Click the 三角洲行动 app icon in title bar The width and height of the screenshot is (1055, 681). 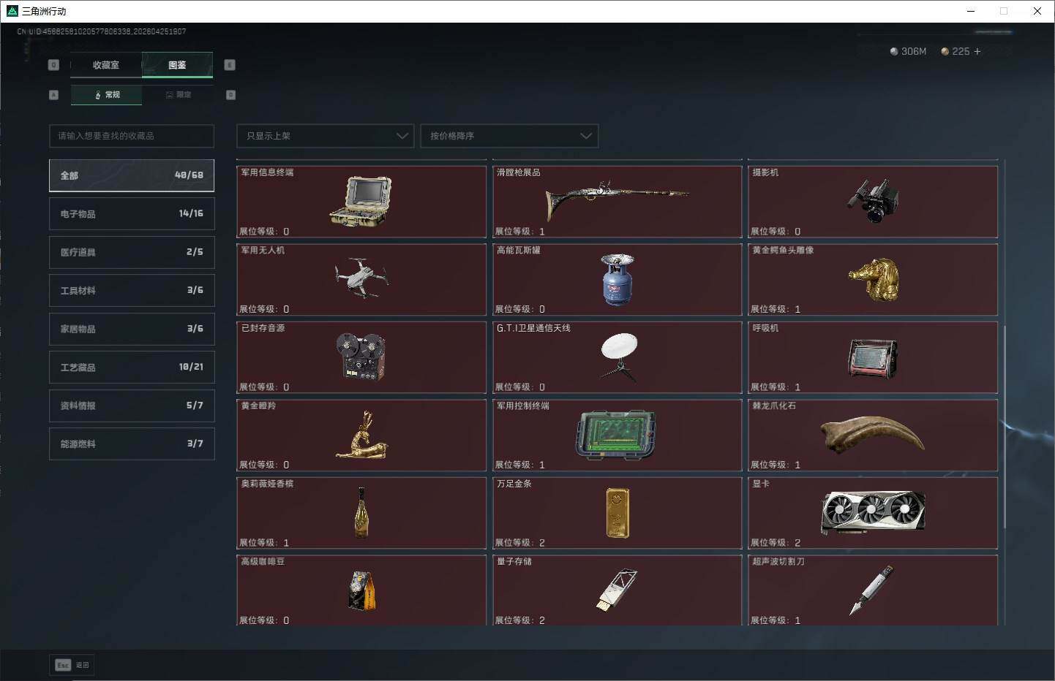[12, 11]
